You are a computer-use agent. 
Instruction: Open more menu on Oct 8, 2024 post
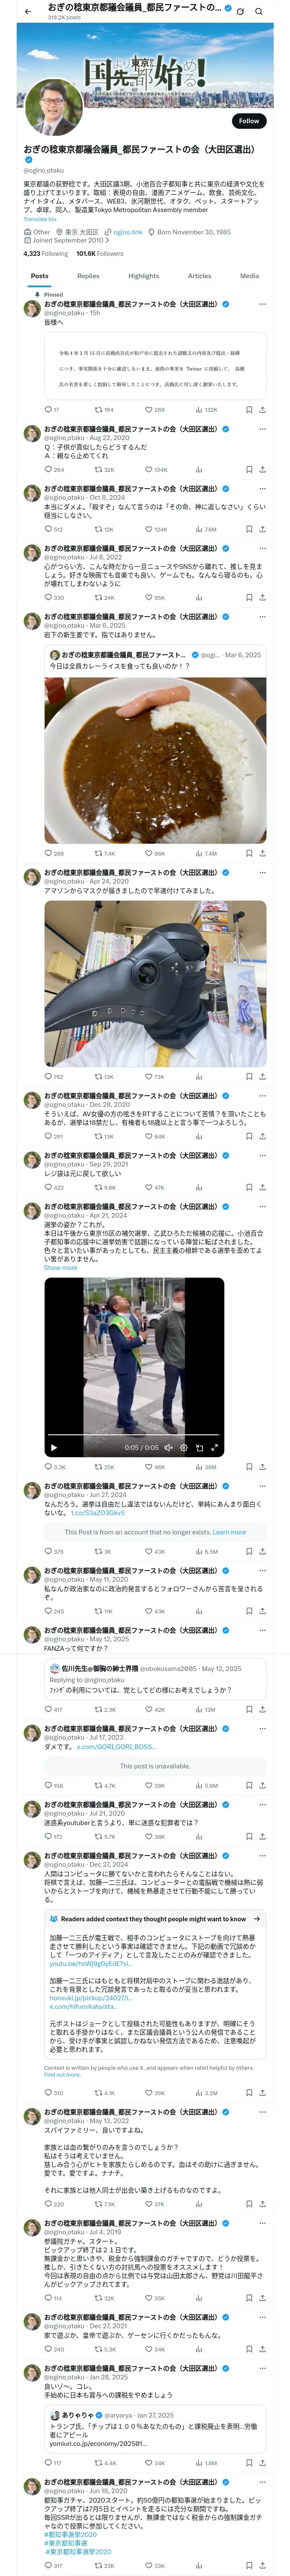(x=262, y=489)
